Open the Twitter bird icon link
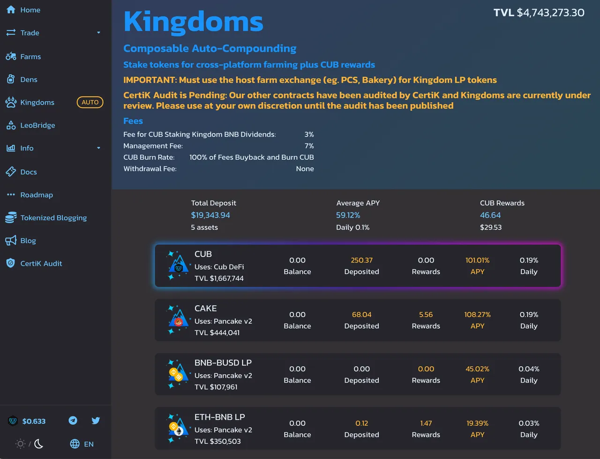The image size is (600, 459). pos(96,421)
